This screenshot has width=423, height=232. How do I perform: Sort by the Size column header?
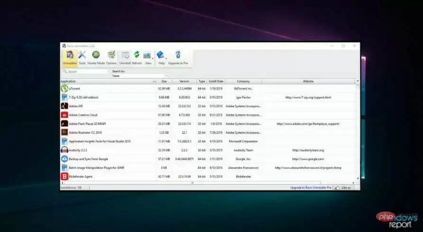(x=164, y=81)
